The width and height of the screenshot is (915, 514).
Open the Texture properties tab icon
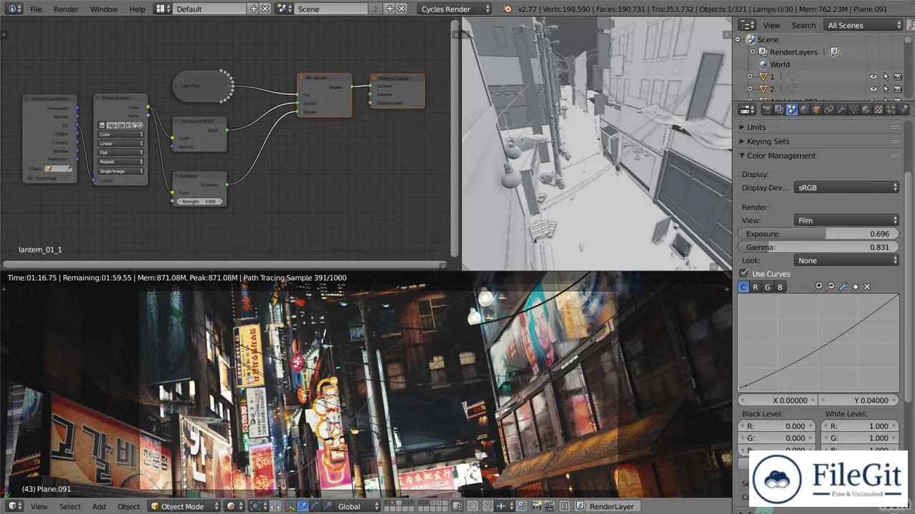click(x=878, y=109)
